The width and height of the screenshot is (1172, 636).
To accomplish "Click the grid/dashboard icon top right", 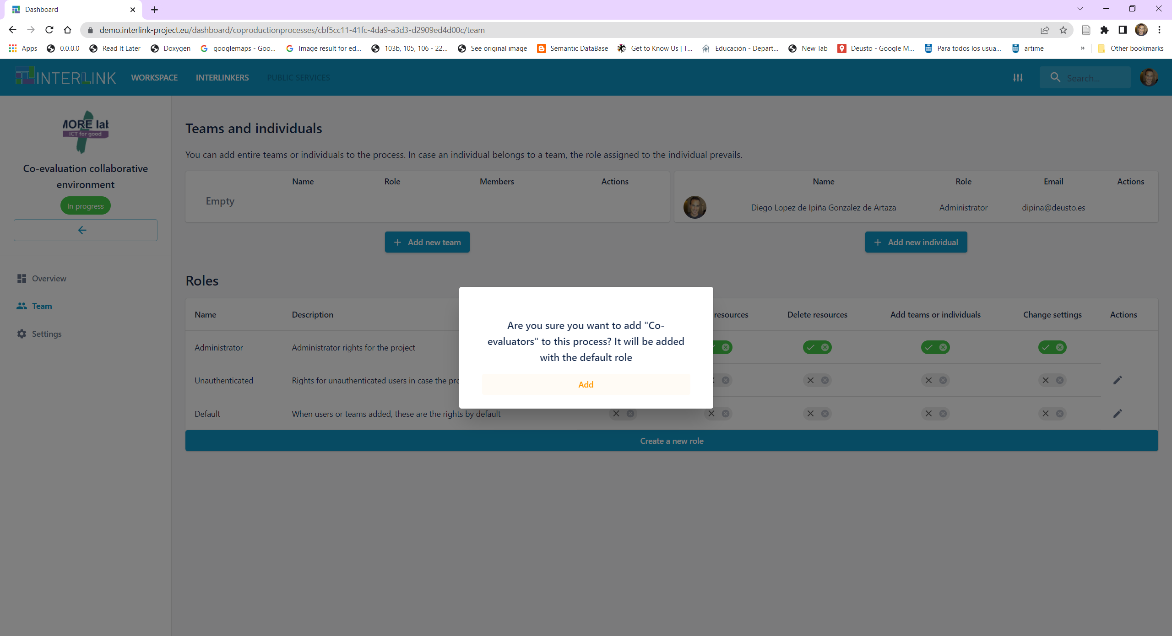I will 1018,77.
